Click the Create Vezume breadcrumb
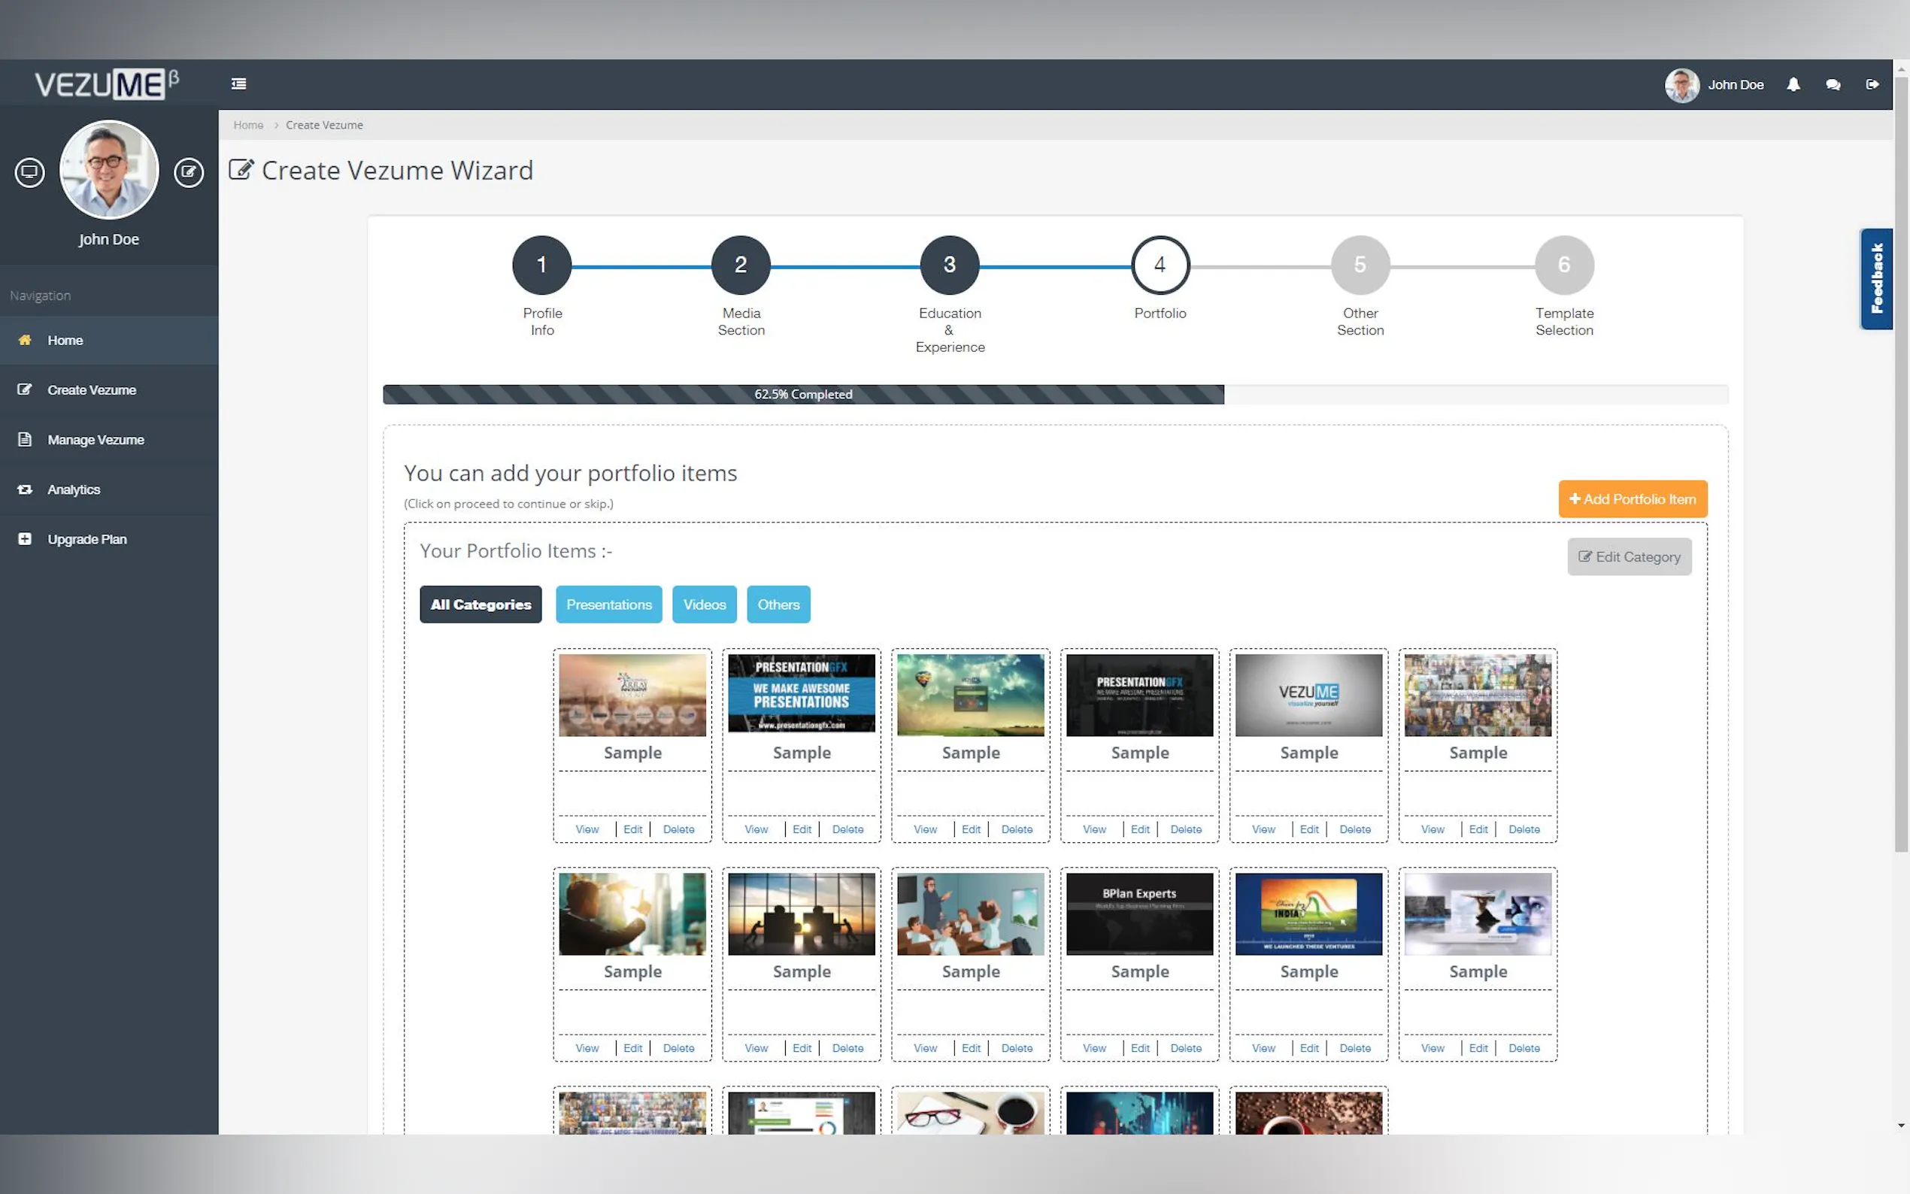 [325, 125]
